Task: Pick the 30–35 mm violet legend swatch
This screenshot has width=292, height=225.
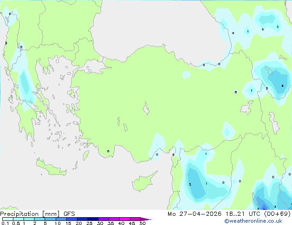Action: (104, 219)
